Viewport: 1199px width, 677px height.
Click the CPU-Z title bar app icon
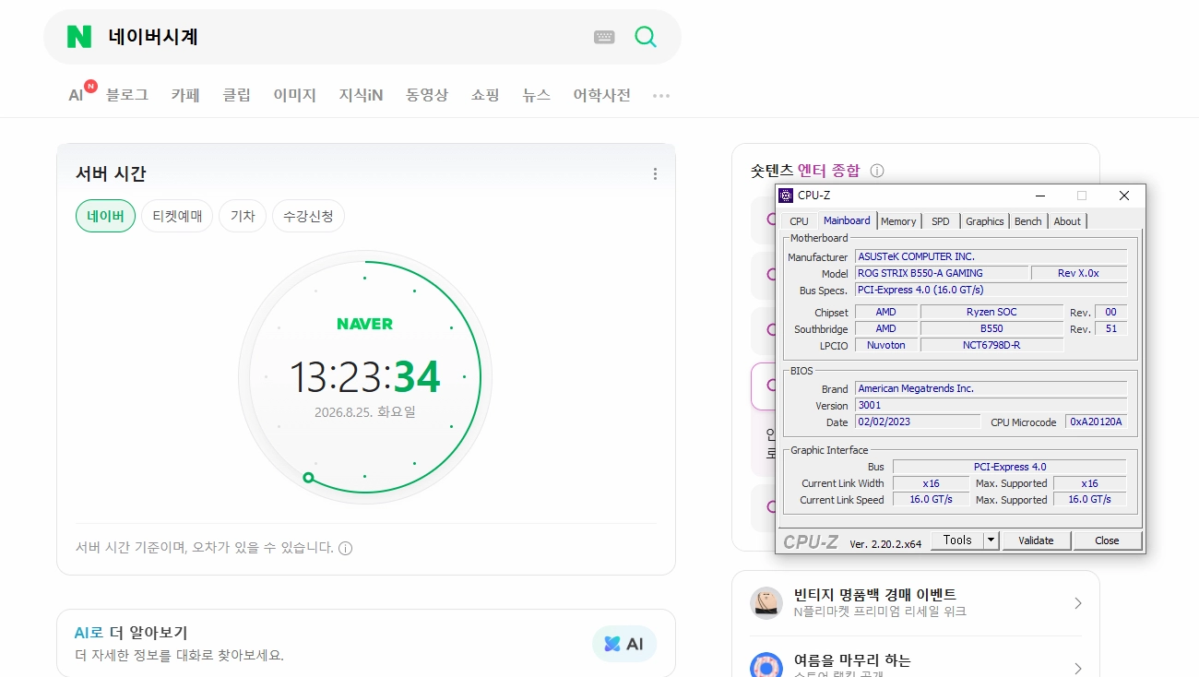click(786, 196)
